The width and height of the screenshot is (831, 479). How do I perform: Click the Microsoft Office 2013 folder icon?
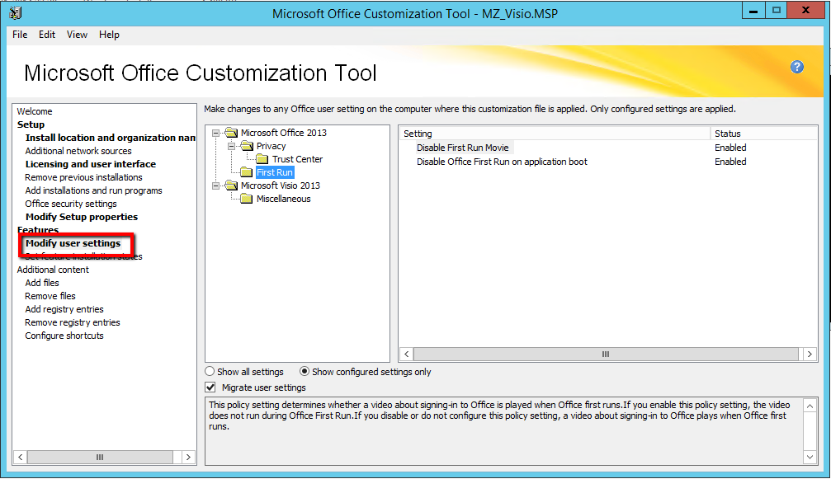[231, 133]
